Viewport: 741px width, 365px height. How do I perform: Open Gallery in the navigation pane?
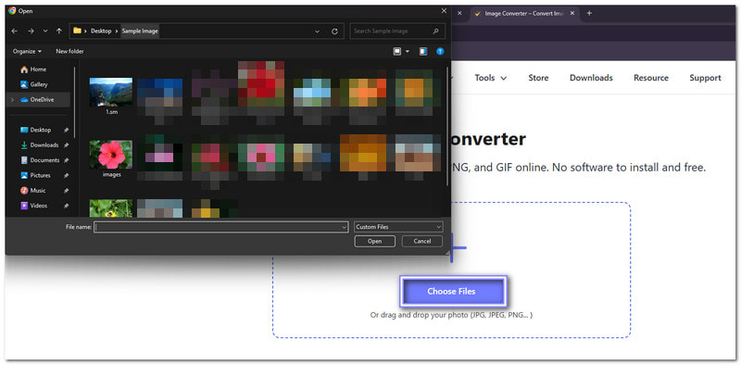(39, 84)
